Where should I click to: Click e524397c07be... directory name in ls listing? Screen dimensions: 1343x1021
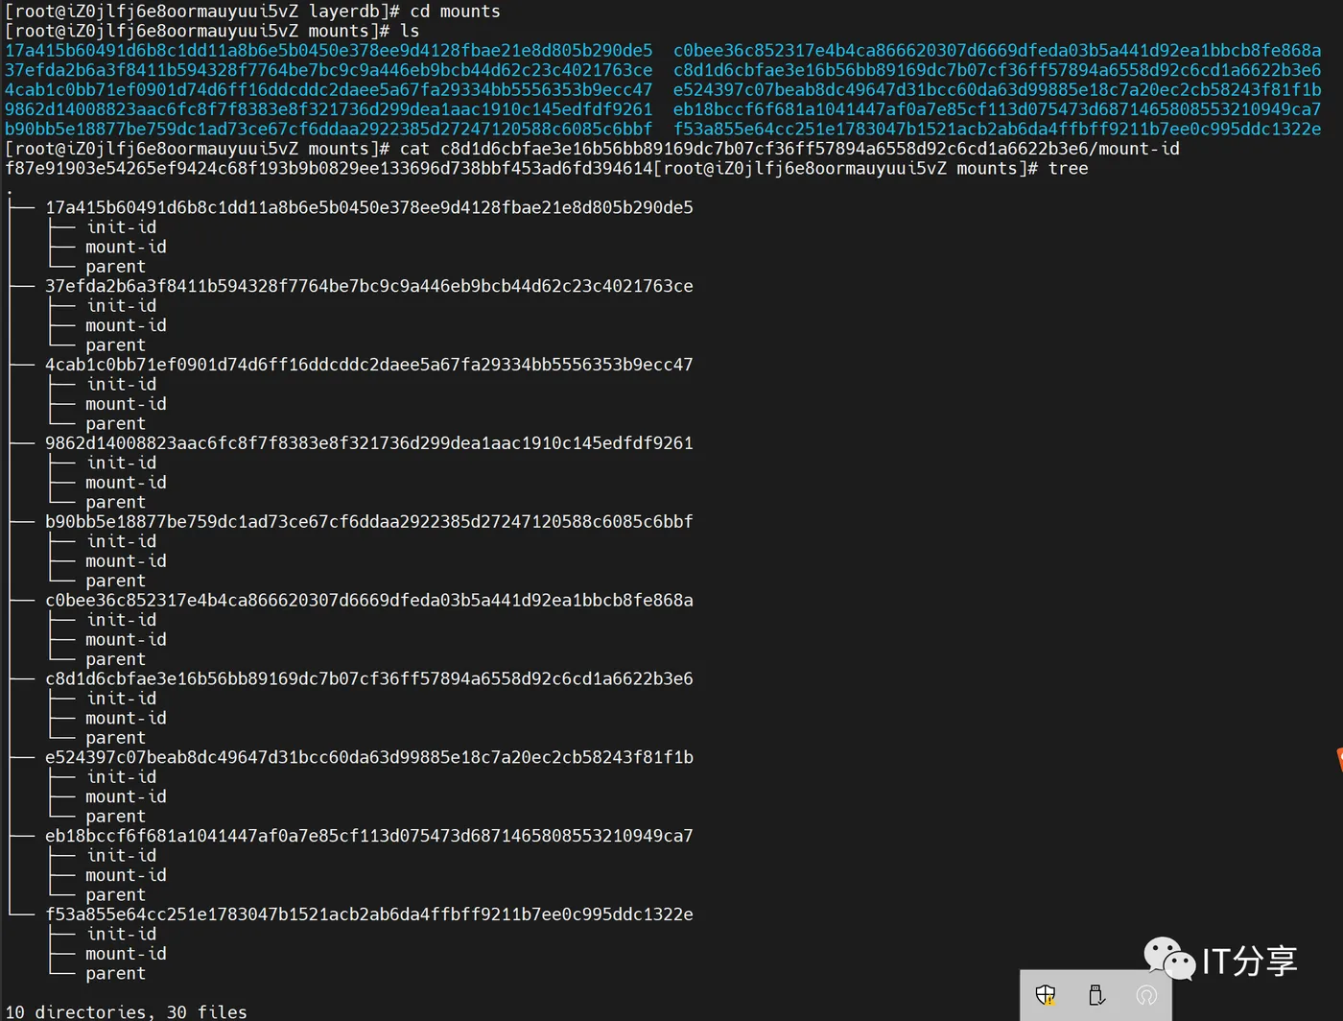[997, 90]
